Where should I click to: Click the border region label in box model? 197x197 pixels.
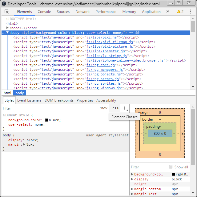tap(148, 119)
